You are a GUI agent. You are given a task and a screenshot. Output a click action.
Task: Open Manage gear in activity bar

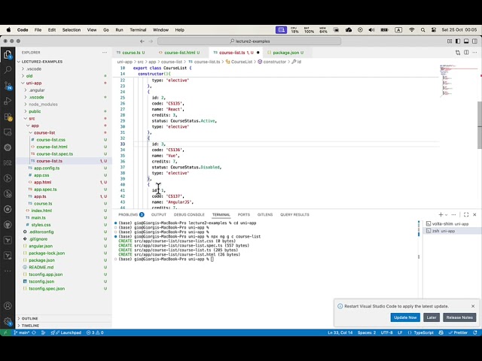(x=8, y=321)
